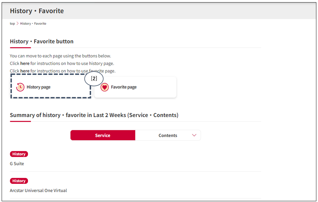
Task: Click the 'You can move to each page' text
Action: pyautogui.click(x=61, y=56)
